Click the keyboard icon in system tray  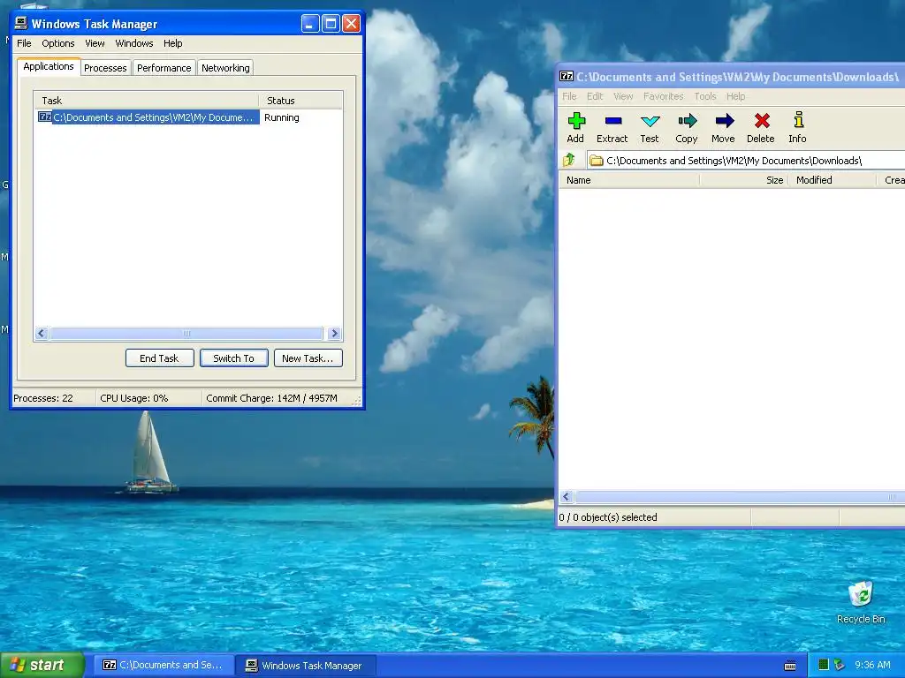point(790,666)
